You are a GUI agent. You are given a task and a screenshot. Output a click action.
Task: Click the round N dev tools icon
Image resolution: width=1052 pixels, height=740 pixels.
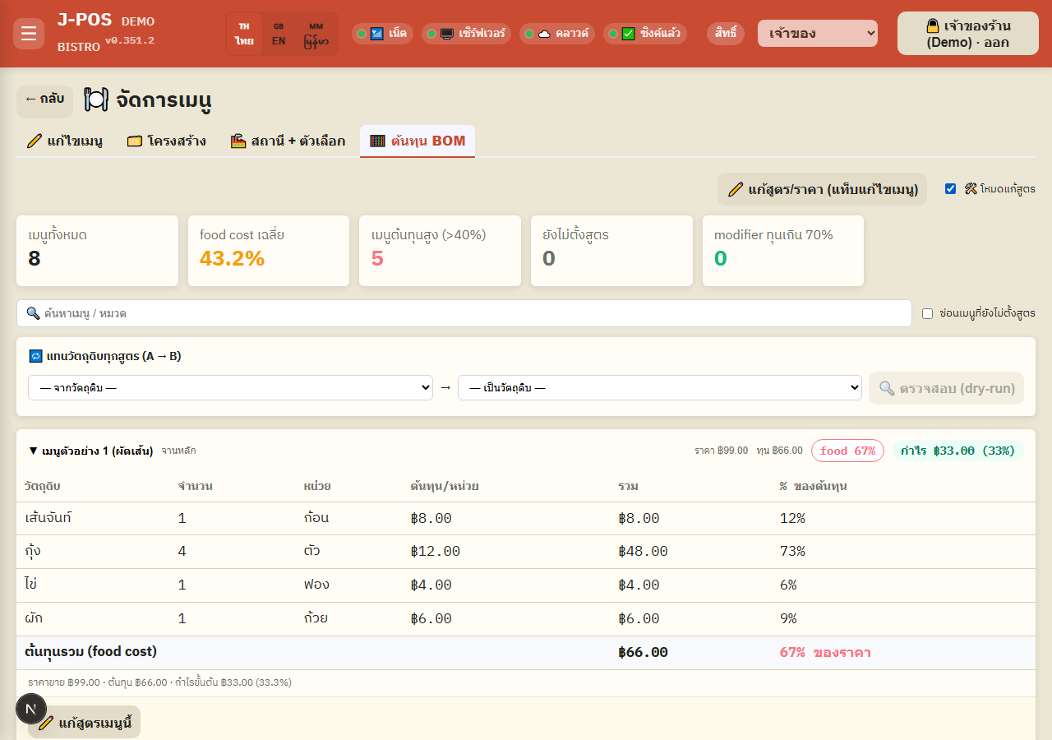tap(31, 709)
